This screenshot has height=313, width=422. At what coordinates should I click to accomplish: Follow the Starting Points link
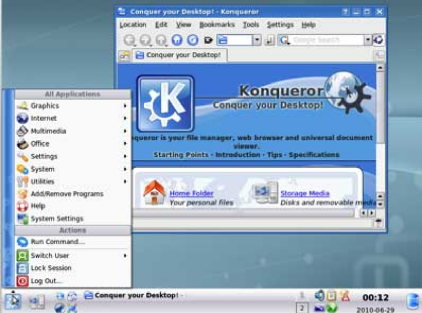[x=181, y=155]
